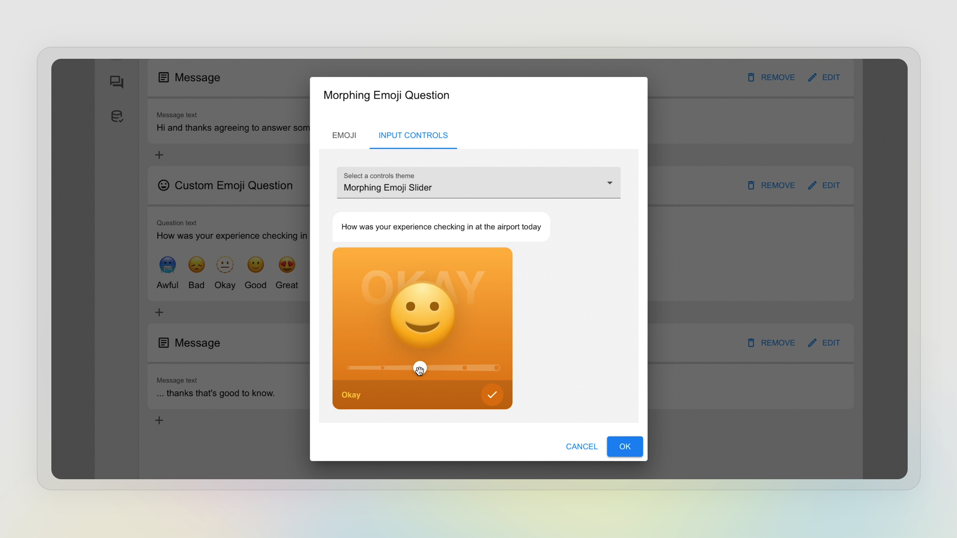Edit the Custom Emoji Question
This screenshot has height=538, width=957.
[824, 185]
